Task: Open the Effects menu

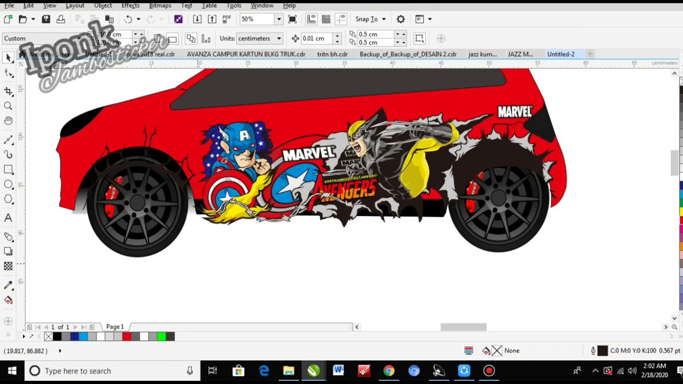Action: pos(130,5)
